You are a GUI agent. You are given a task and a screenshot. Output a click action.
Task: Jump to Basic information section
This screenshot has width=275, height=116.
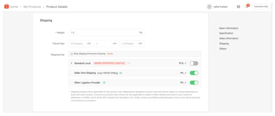point(229,28)
